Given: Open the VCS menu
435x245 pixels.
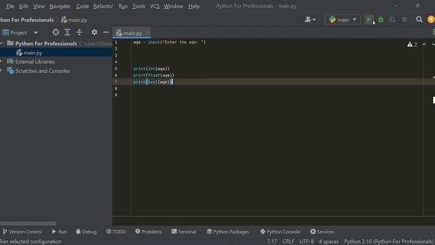Looking at the screenshot, I should click(154, 6).
